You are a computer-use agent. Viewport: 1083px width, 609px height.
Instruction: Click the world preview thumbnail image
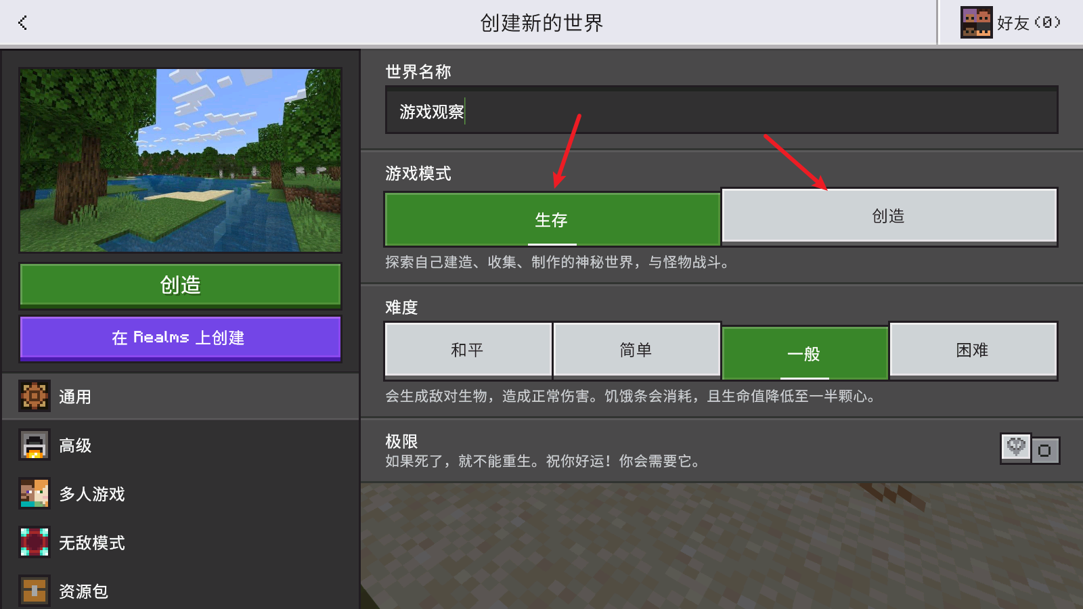tap(180, 160)
